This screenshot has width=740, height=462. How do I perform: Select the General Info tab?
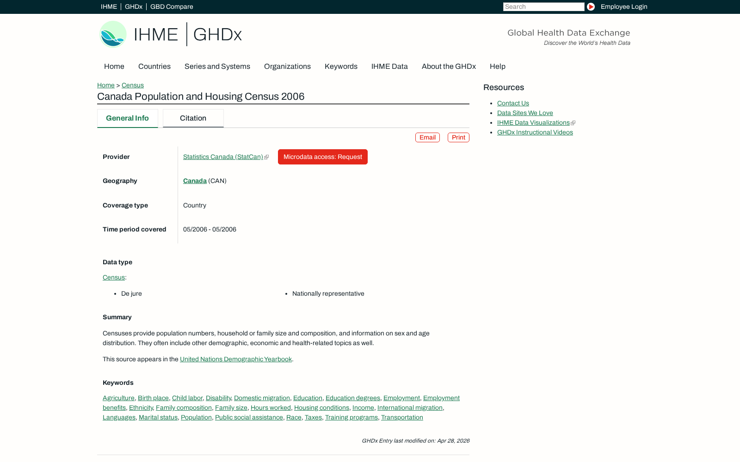coord(127,118)
